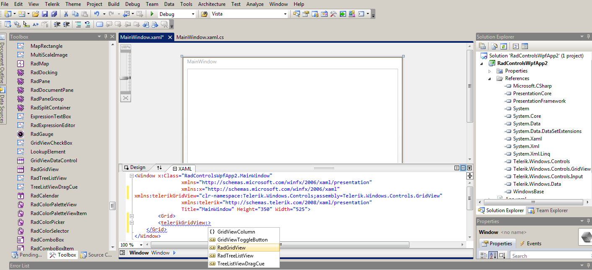Open the 100 % XAML zoom dropdown
Viewport: 592px width, 270px height.
(141, 245)
